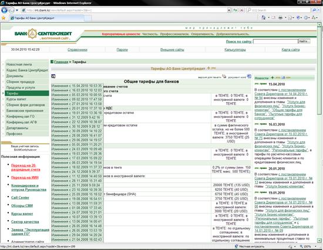Screen dimensions: 323x250
Task: Click the site search input field
Action: (x=275, y=42)
